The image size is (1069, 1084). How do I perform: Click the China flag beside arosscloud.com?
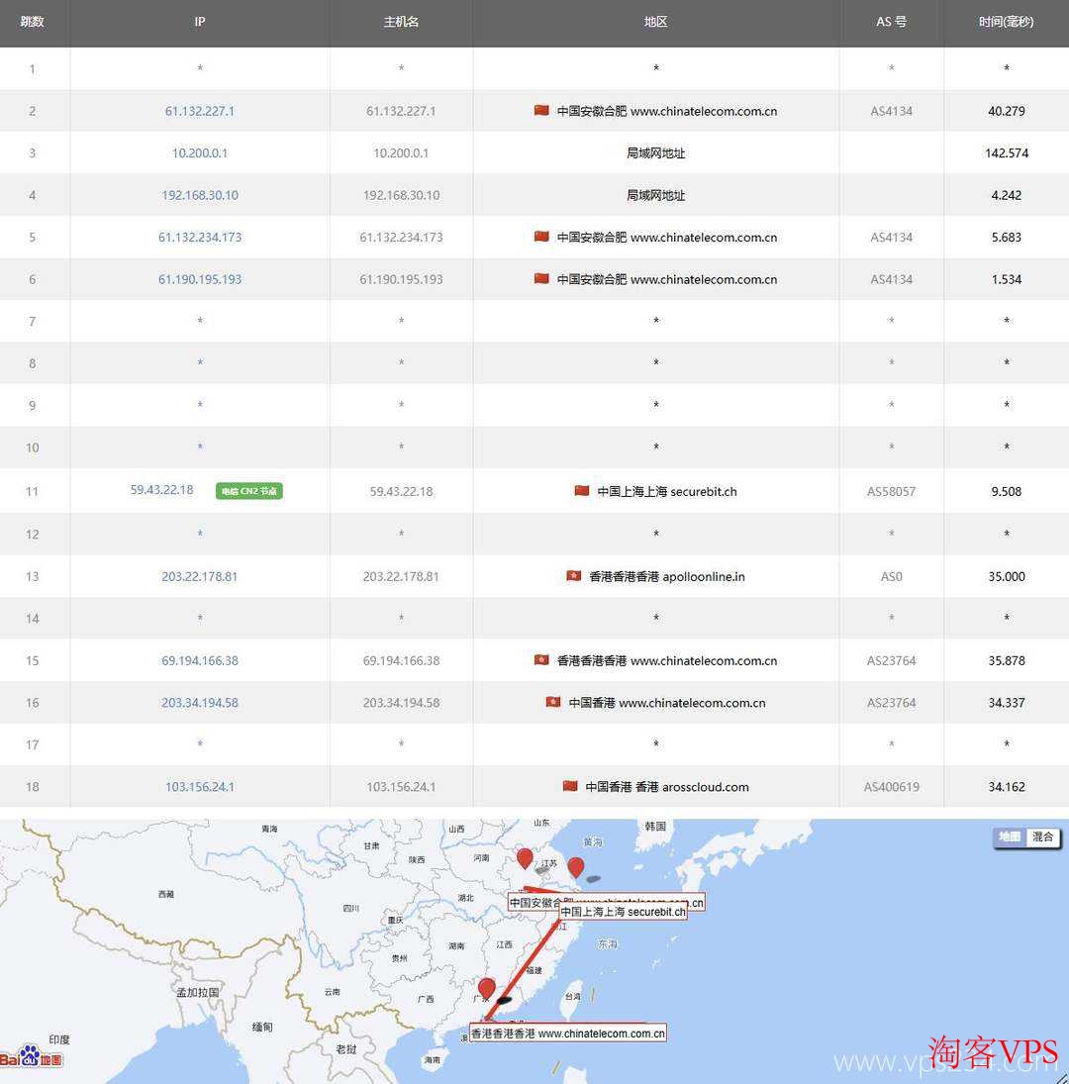click(x=570, y=786)
